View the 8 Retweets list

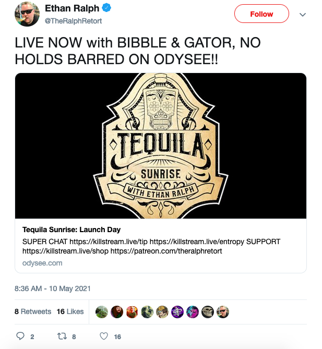point(33,311)
